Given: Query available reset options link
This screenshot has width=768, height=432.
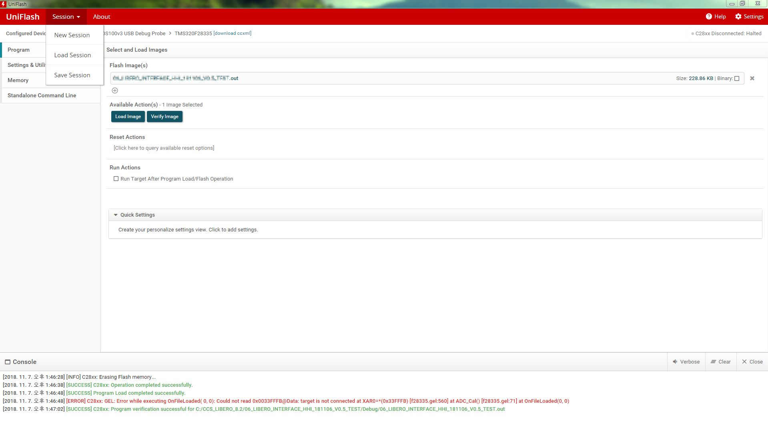Looking at the screenshot, I should click(x=164, y=148).
